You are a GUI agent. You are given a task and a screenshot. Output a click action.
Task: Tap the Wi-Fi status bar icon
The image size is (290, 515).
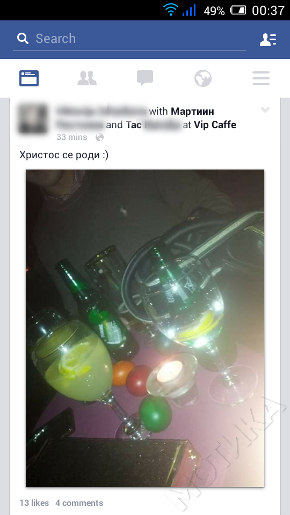tap(170, 10)
